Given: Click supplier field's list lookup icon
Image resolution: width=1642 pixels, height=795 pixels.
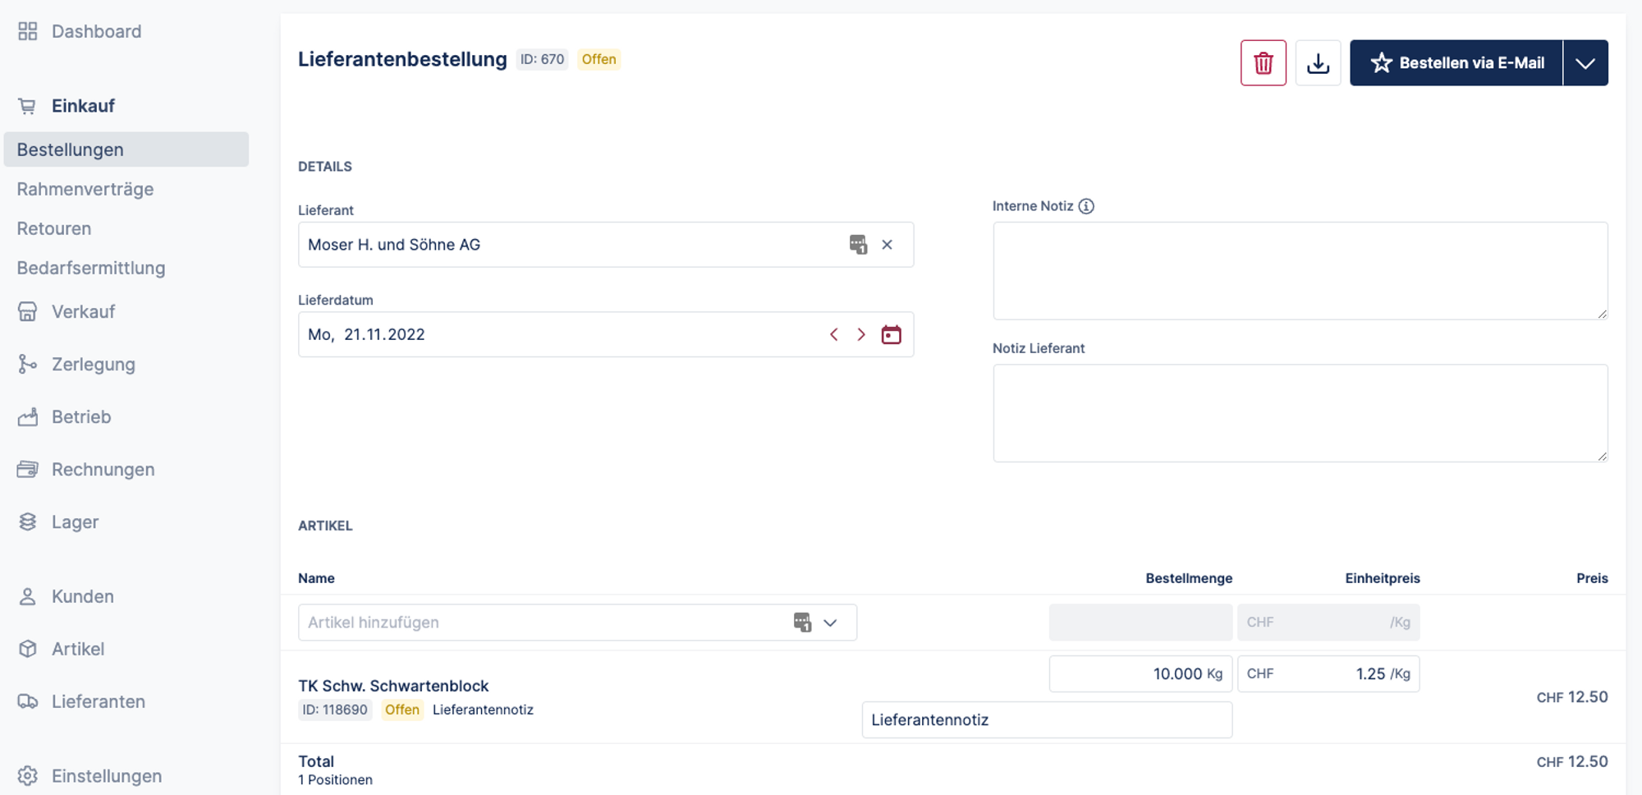Looking at the screenshot, I should (858, 245).
